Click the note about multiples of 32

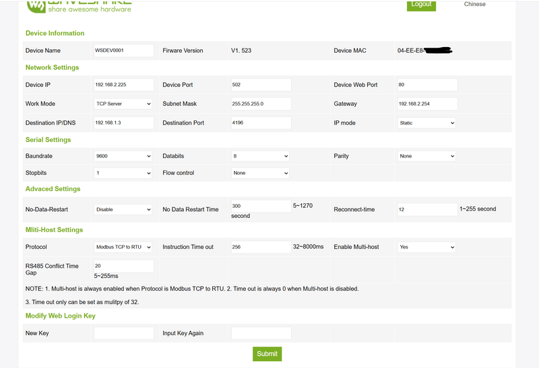point(82,302)
